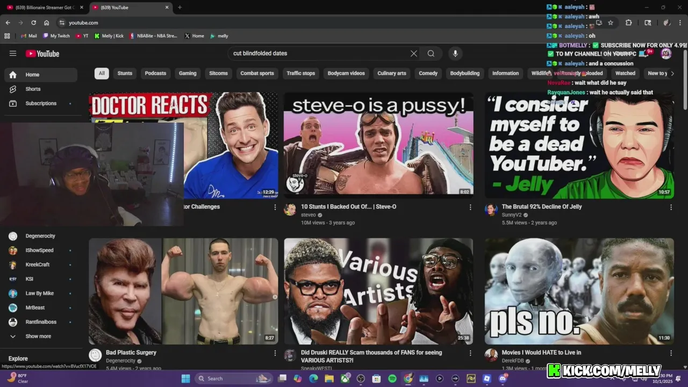The width and height of the screenshot is (688, 387).
Task: Play the pls no movies thumbnail
Action: coord(579,291)
